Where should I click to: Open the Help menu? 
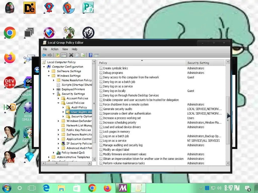coord(74,49)
